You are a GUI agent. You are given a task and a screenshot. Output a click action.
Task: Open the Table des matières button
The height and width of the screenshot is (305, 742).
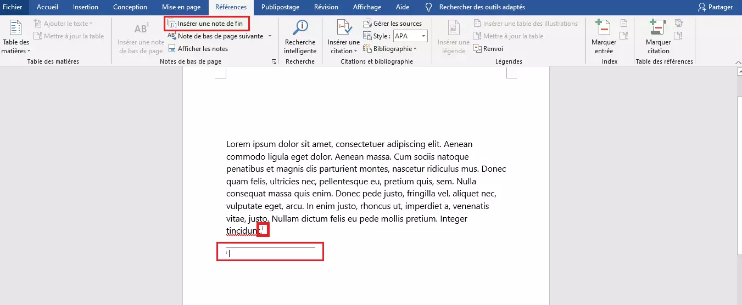[x=15, y=37]
